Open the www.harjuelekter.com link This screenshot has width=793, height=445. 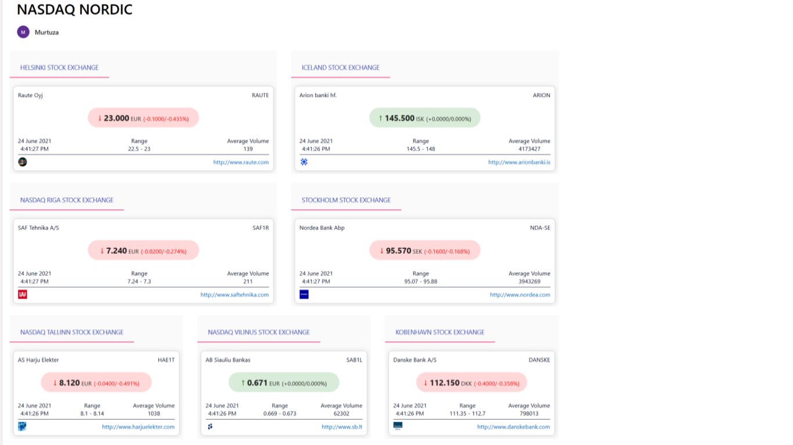138,427
